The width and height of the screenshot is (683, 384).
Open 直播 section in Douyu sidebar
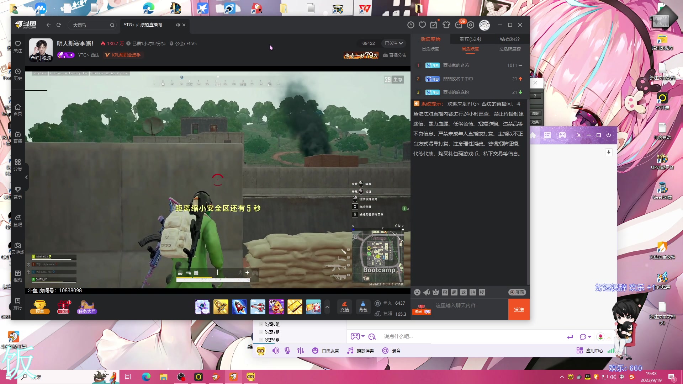pyautogui.click(x=18, y=138)
